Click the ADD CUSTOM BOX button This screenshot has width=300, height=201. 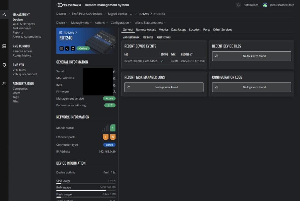pyautogui.click(x=131, y=38)
